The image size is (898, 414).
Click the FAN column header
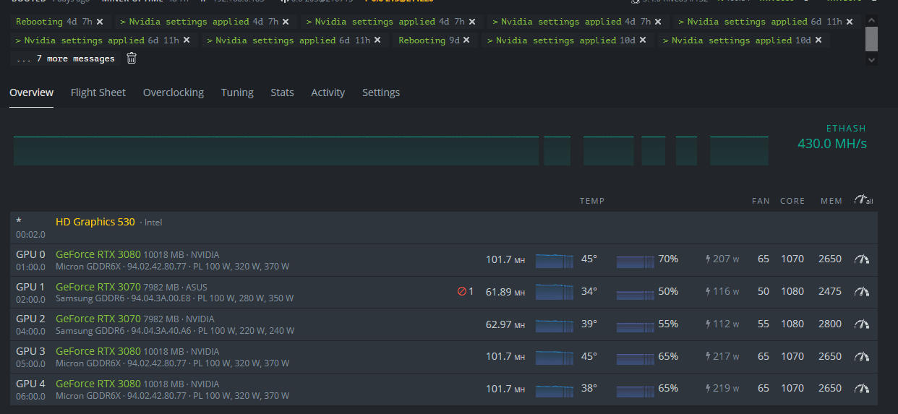(x=761, y=201)
